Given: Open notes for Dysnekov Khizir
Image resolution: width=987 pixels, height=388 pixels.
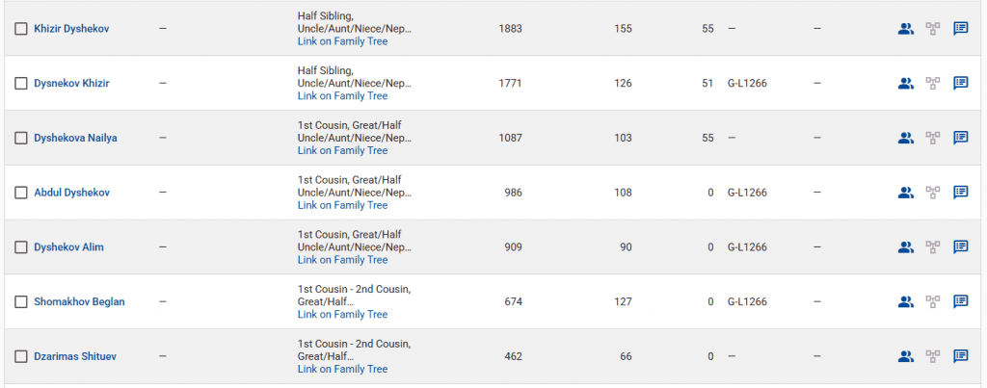Looking at the screenshot, I should (961, 83).
